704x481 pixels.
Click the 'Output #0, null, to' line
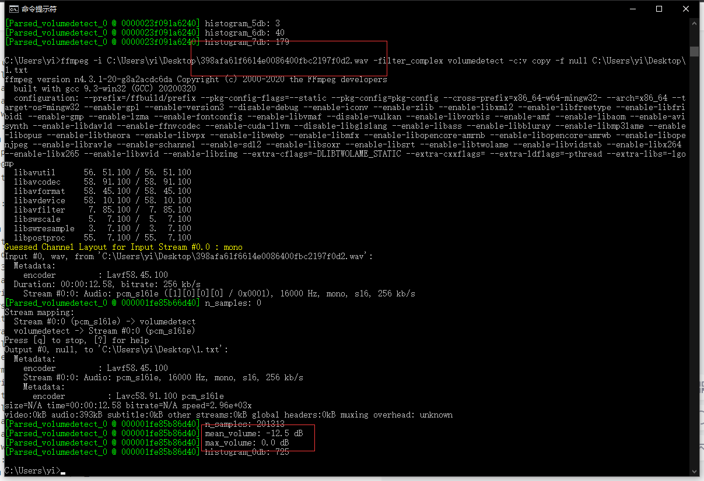[x=116, y=349]
